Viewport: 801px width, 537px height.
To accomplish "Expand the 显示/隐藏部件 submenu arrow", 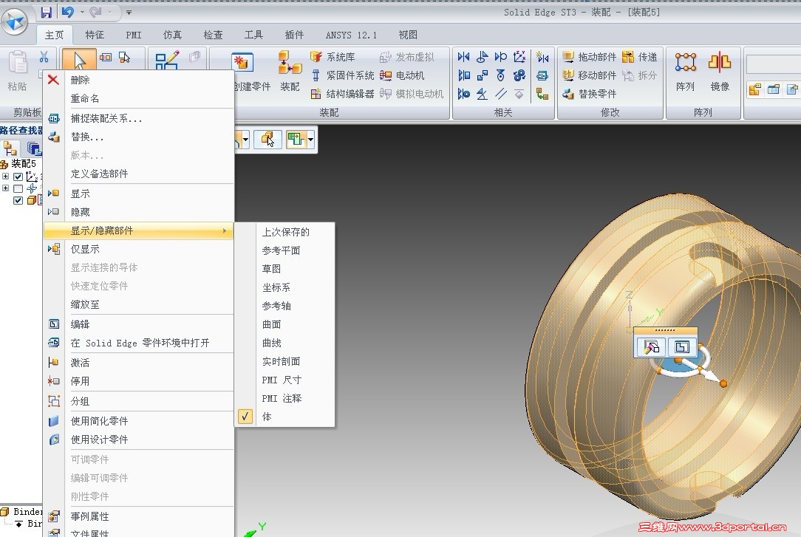I will point(224,230).
